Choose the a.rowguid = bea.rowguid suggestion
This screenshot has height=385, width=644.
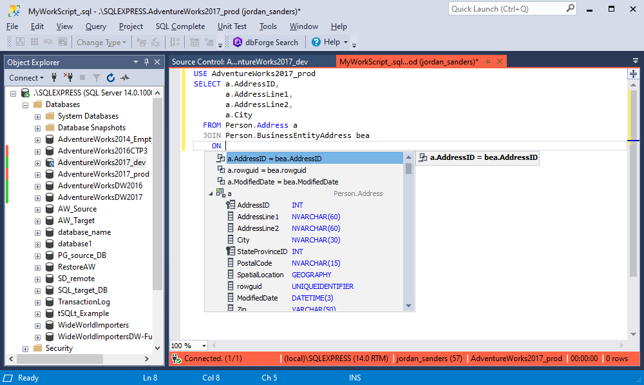[266, 170]
